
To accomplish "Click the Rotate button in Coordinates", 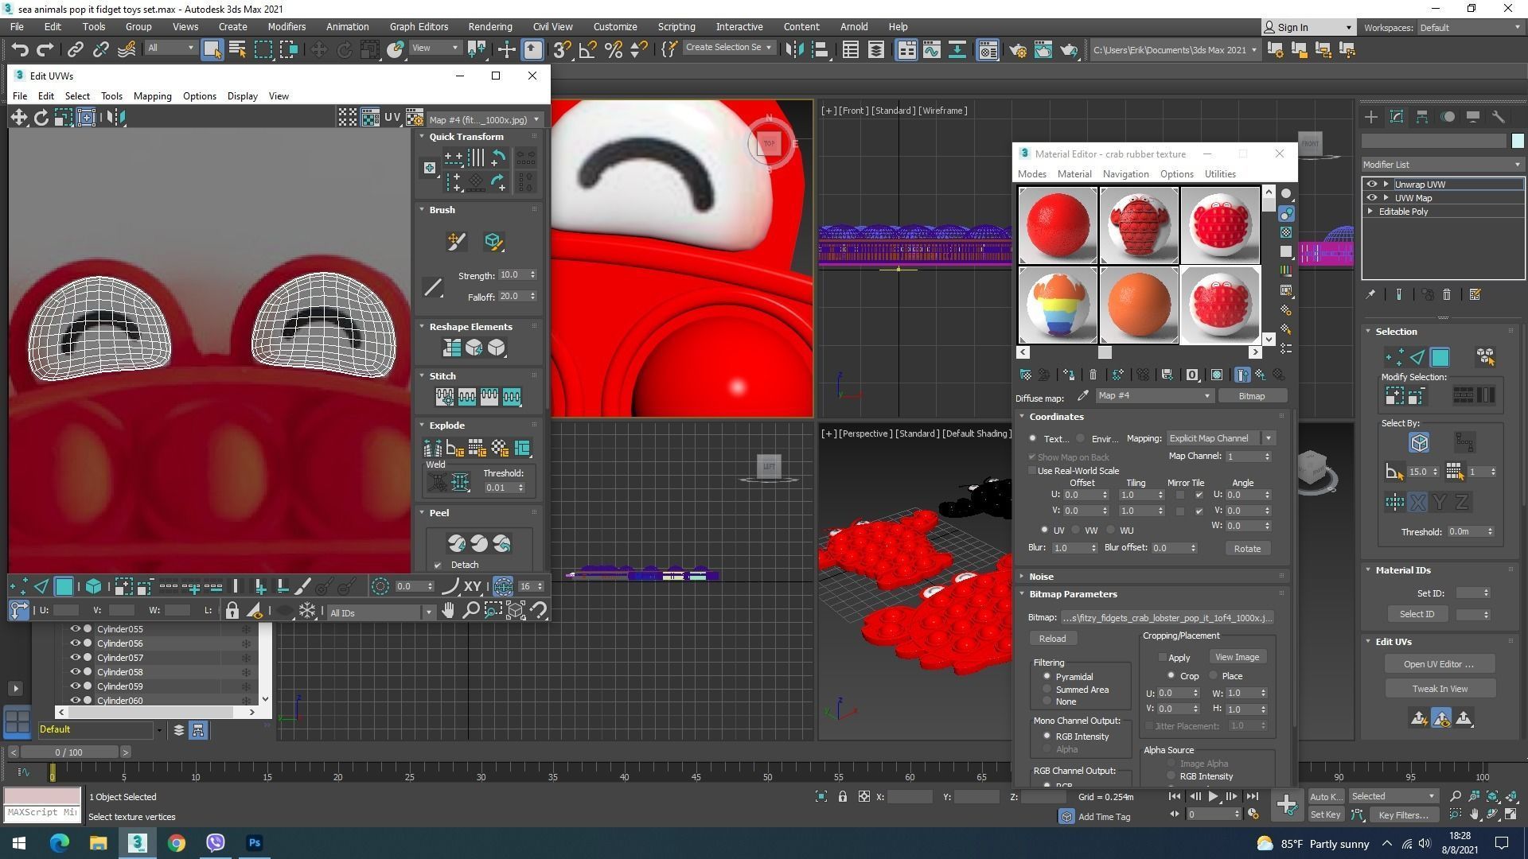I will pyautogui.click(x=1247, y=549).
